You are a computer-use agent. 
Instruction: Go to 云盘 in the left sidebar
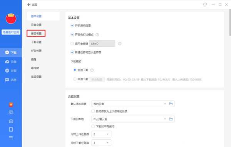click(11, 62)
